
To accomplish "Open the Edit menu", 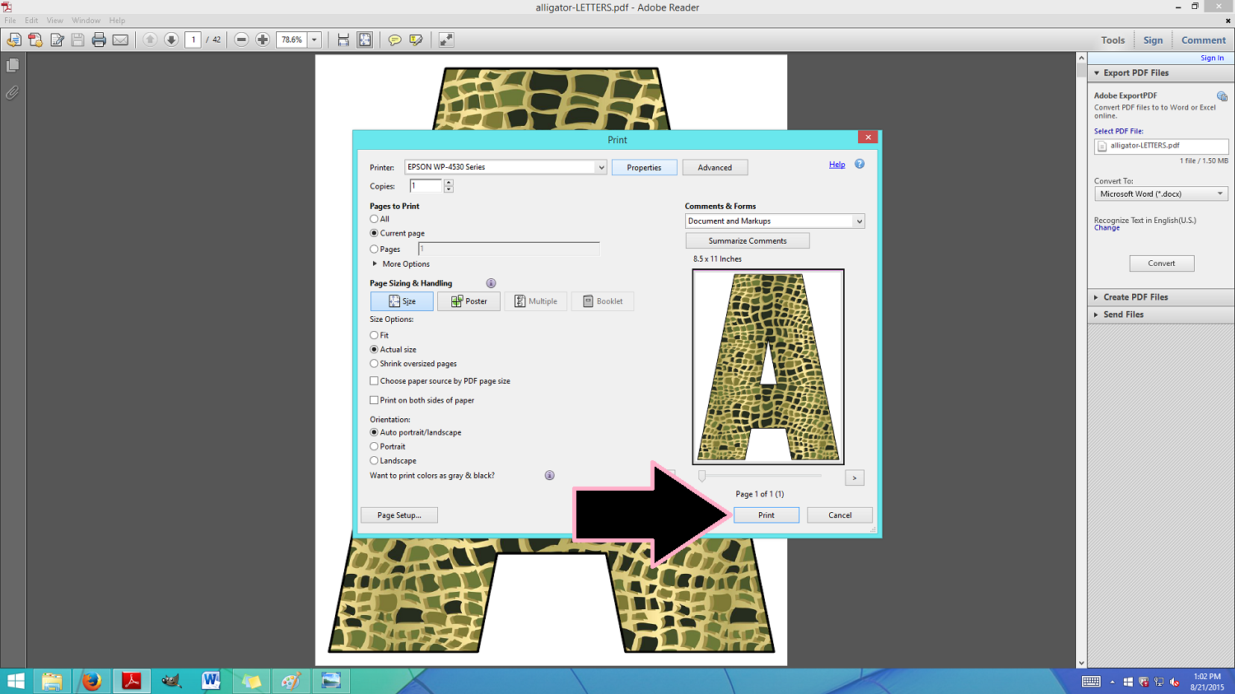I will click(31, 21).
